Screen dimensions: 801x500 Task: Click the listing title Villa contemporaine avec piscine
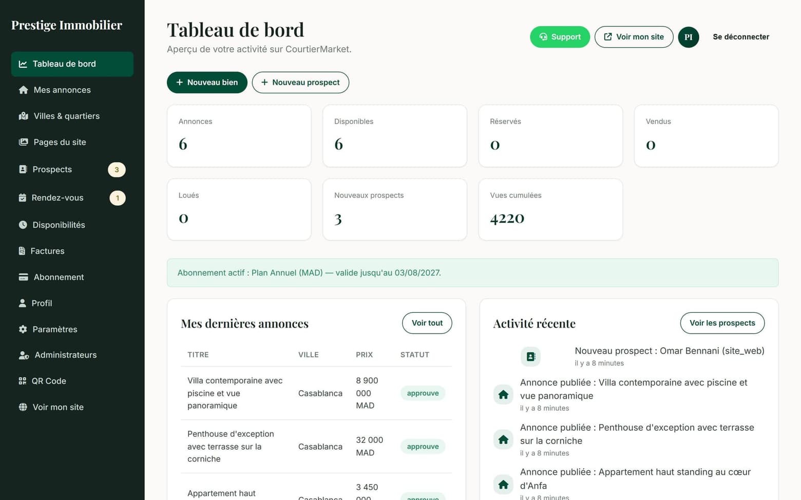point(235,393)
